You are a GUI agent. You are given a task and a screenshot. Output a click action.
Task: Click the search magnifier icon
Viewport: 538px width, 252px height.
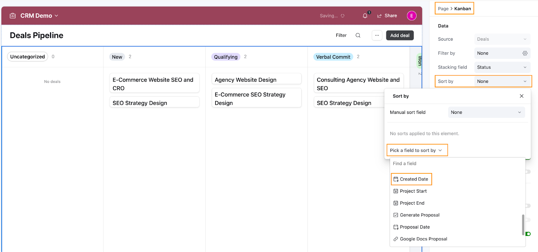(358, 35)
